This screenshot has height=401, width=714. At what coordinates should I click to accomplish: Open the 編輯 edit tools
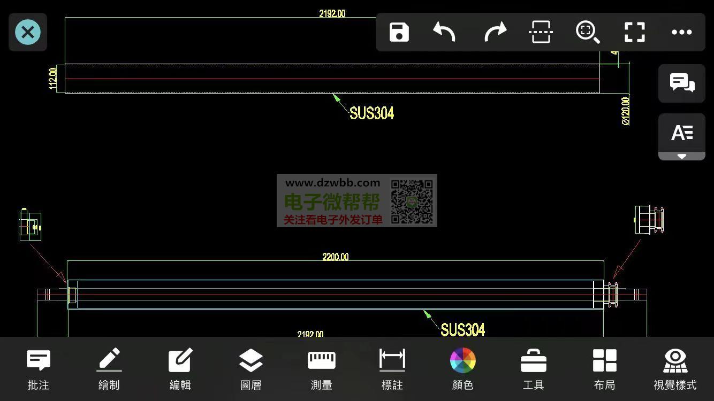pos(180,369)
